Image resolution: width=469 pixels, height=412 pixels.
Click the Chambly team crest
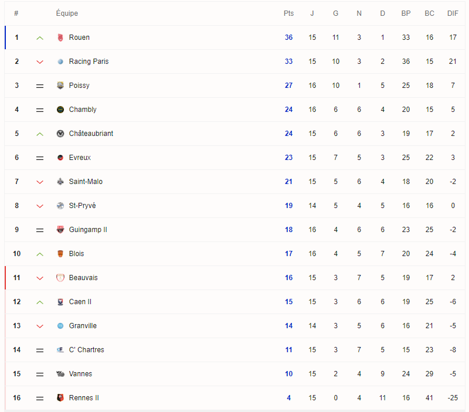(x=60, y=110)
